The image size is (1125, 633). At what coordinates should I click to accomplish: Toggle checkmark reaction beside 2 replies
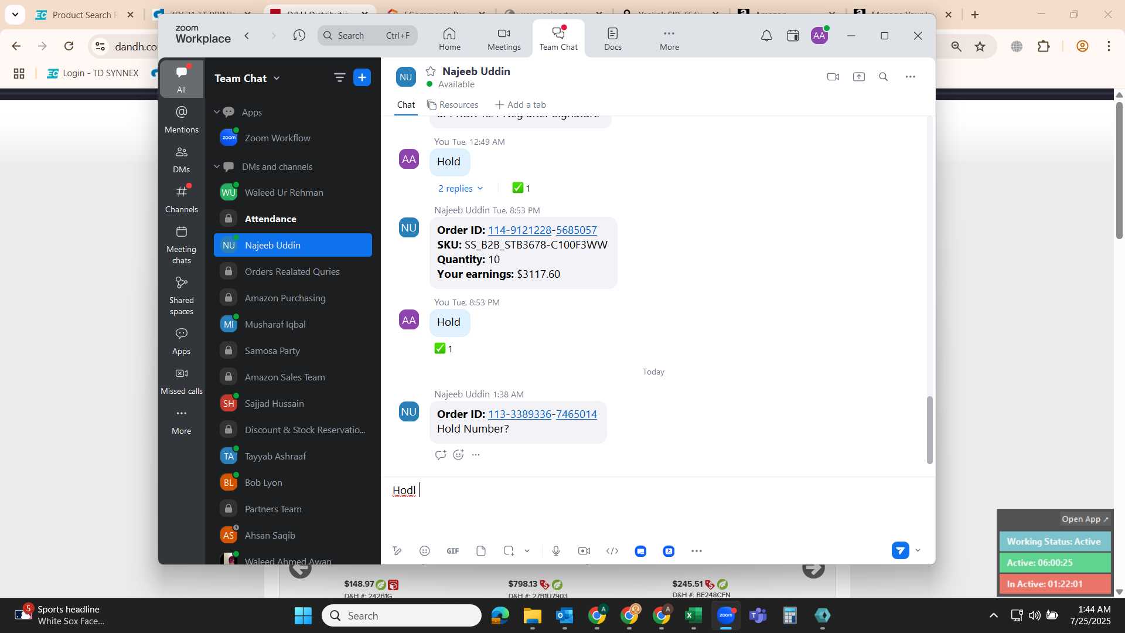pyautogui.click(x=521, y=188)
